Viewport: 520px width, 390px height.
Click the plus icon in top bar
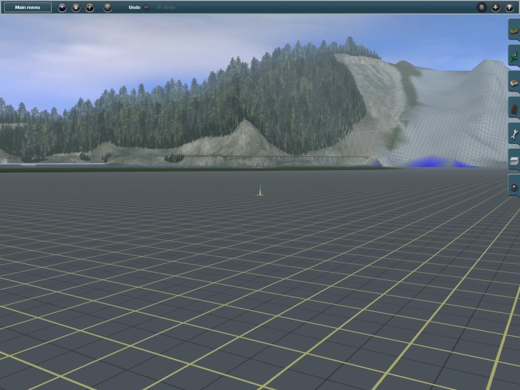[496, 7]
